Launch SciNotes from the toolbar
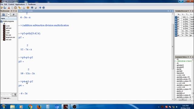Viewport: 194px width, 109px height. [2, 8]
